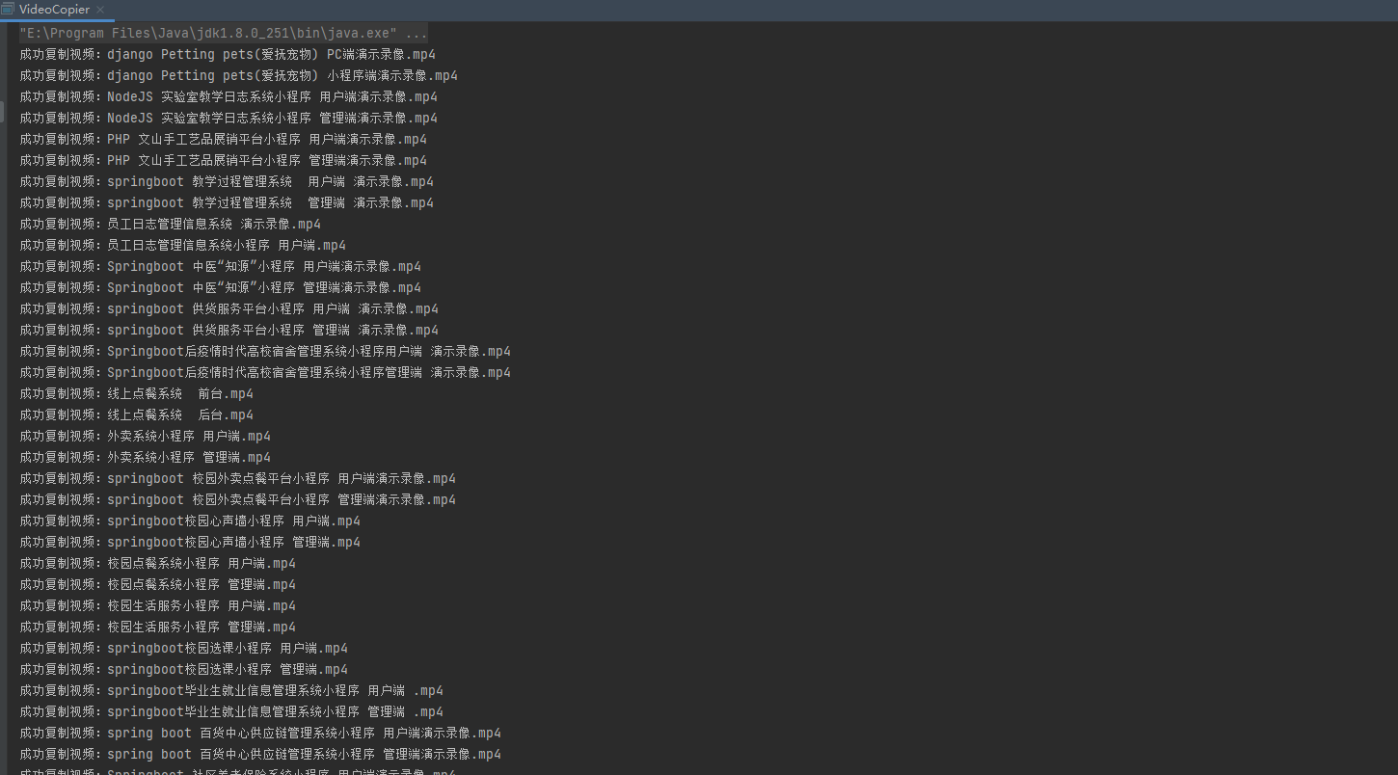Click line 'django Petting pets PC端演示录像.mp4'
Image resolution: width=1398 pixels, height=775 pixels.
228,54
